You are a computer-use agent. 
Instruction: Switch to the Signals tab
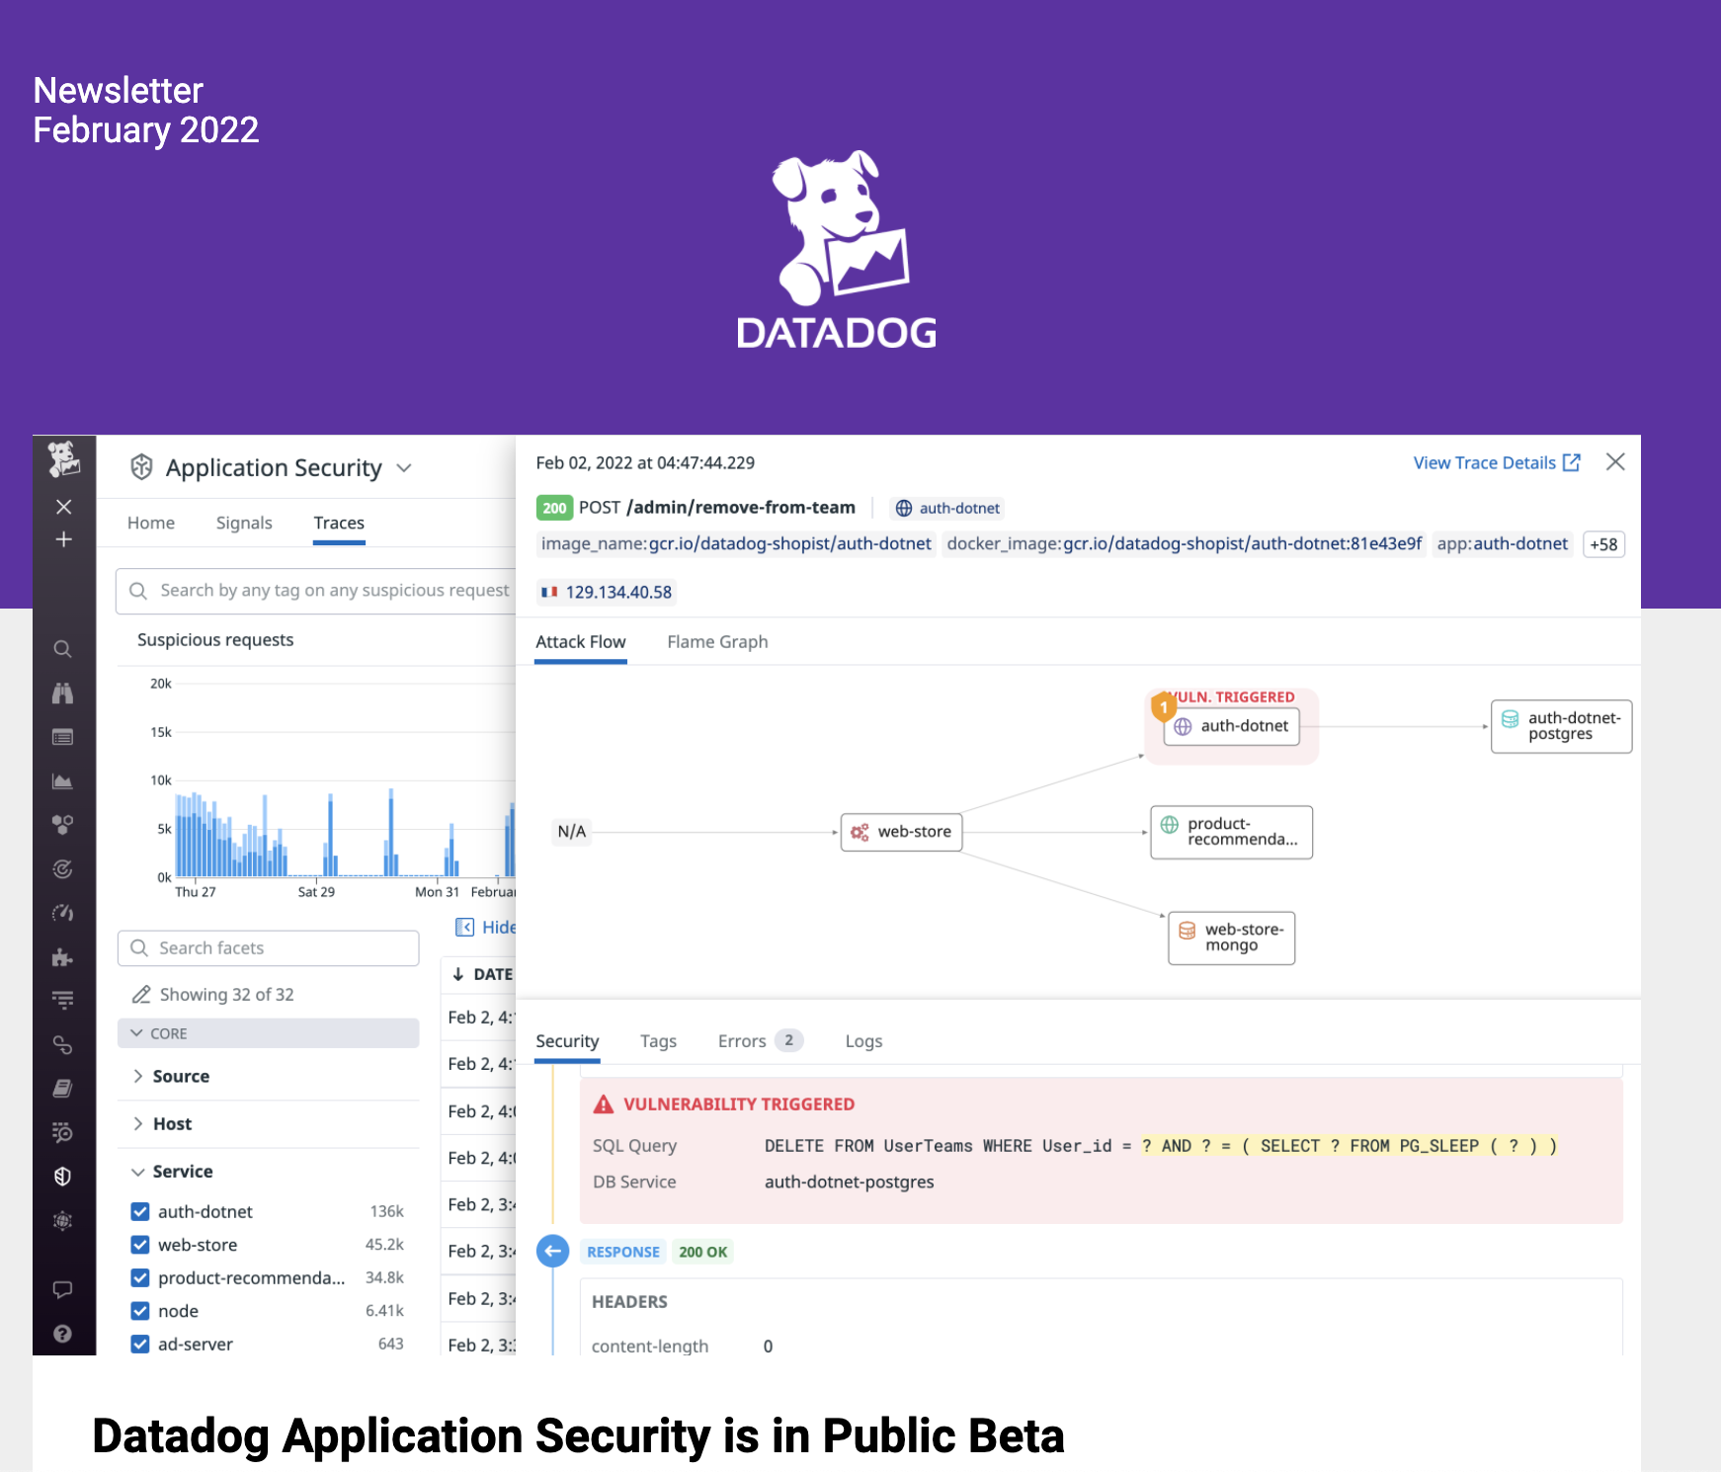[x=244, y=523]
